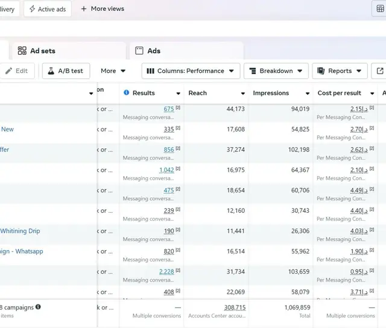Open the 856 results link

pyautogui.click(x=169, y=150)
